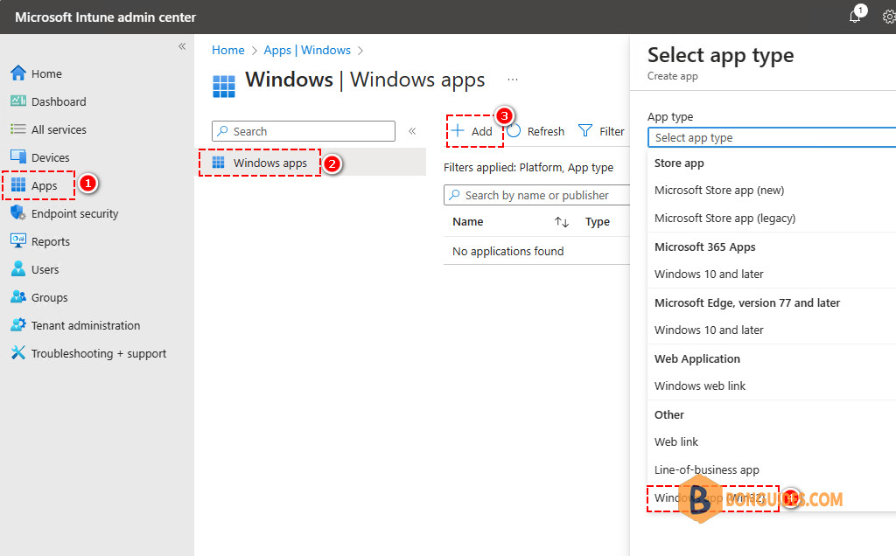
Task: Open the ellipsis more options beside title
Action: point(513,80)
